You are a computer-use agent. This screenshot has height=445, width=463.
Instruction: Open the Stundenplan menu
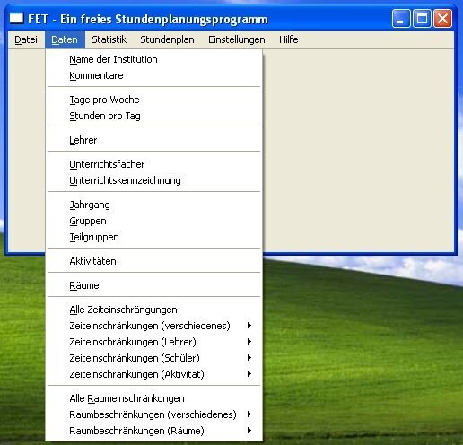tap(167, 39)
